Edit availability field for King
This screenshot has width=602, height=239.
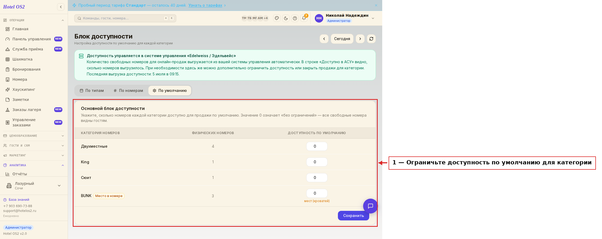pyautogui.click(x=317, y=162)
